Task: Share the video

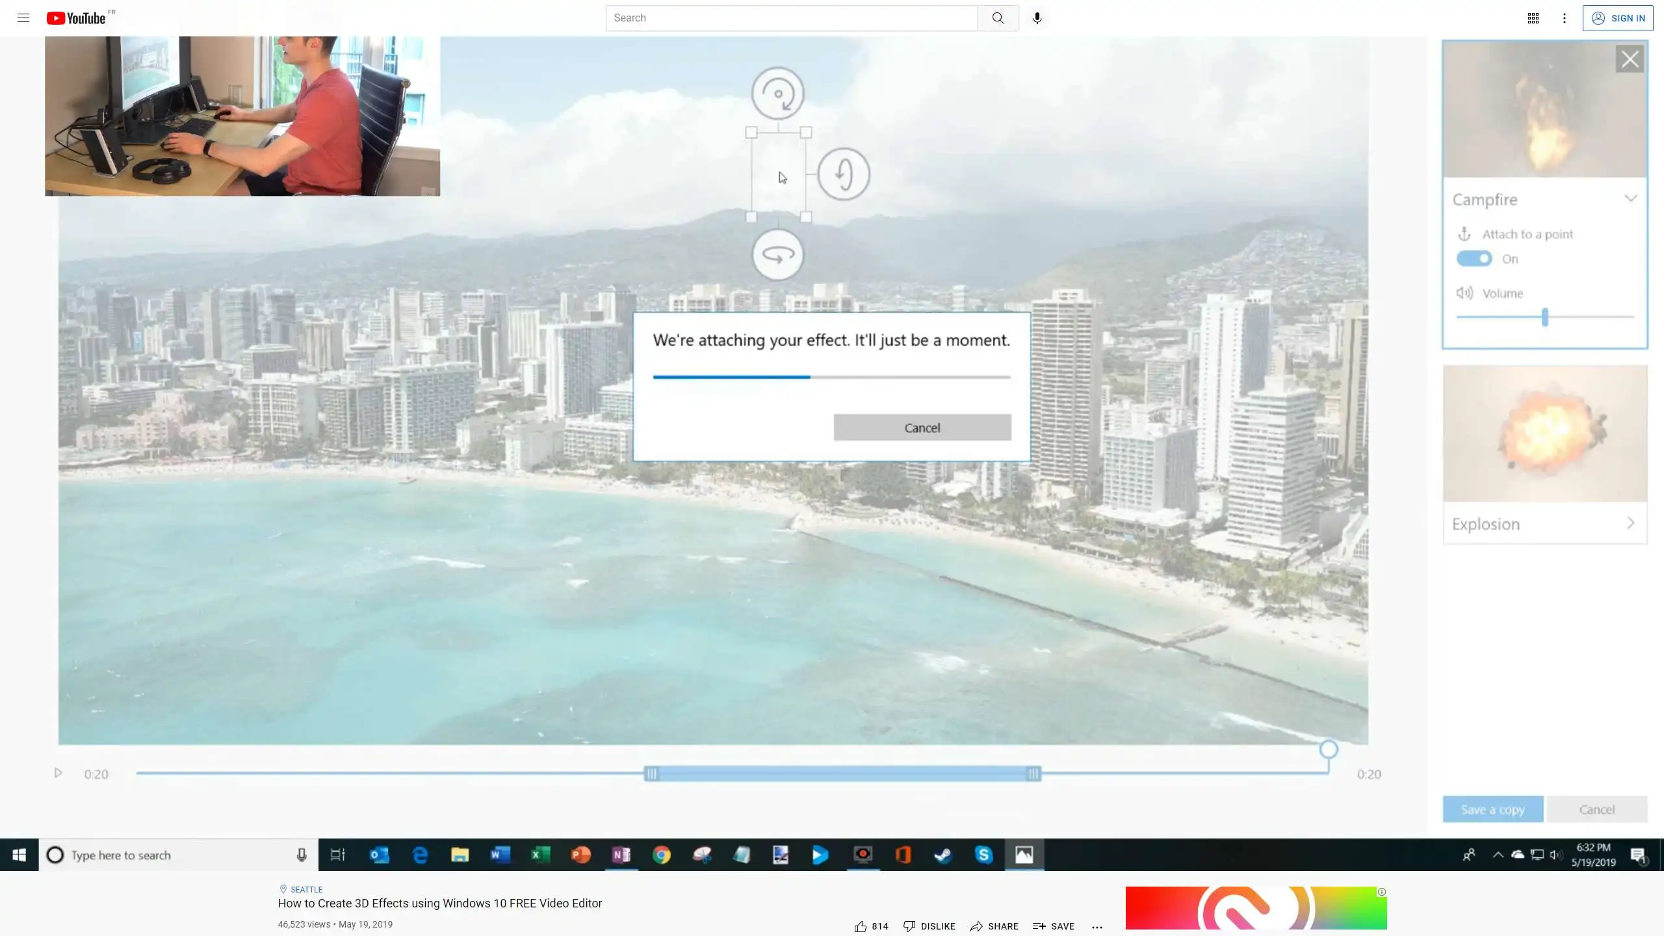Action: click(994, 926)
